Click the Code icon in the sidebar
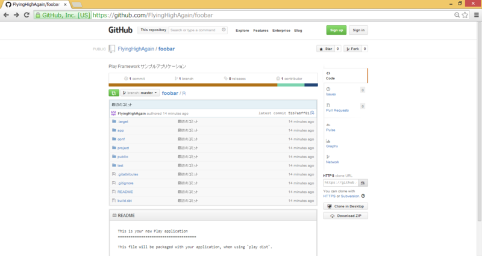 coord(328,73)
